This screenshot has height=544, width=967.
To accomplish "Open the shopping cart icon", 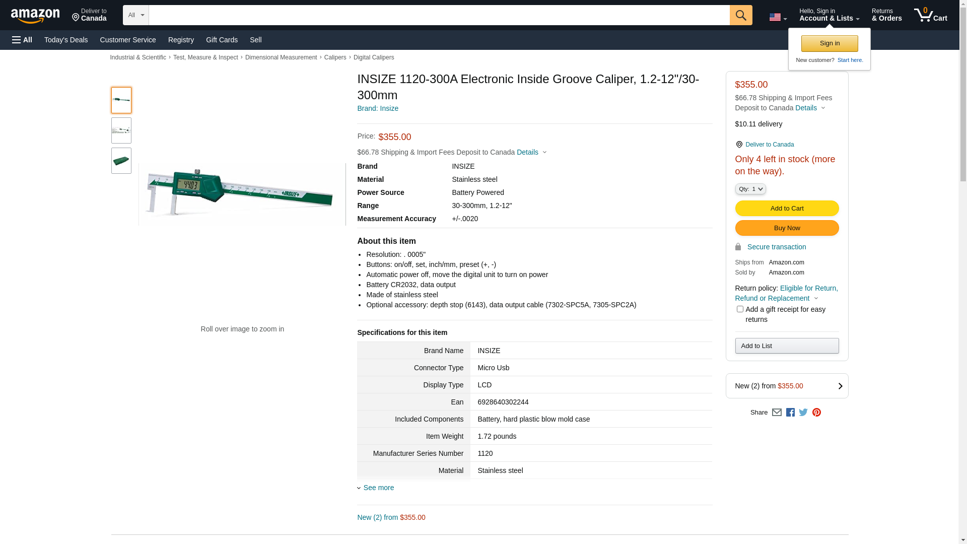I will (930, 15).
